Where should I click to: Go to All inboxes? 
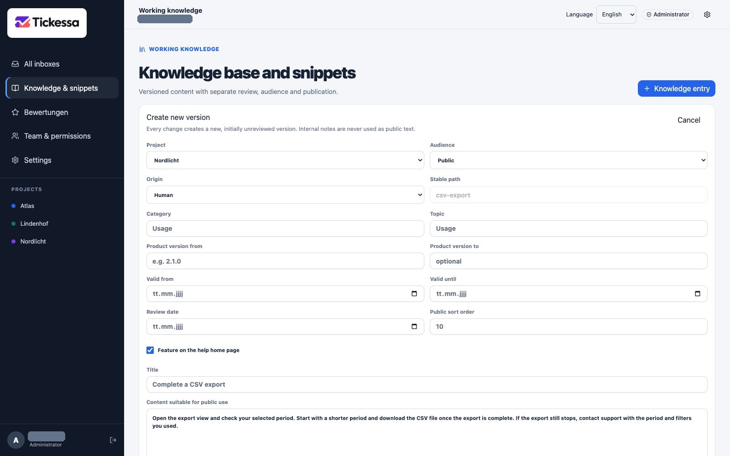pos(62,64)
